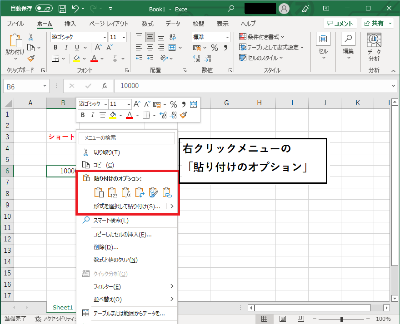Click the メニューの検索 search box
Viewport: 400px width, 324px height.
click(x=127, y=138)
